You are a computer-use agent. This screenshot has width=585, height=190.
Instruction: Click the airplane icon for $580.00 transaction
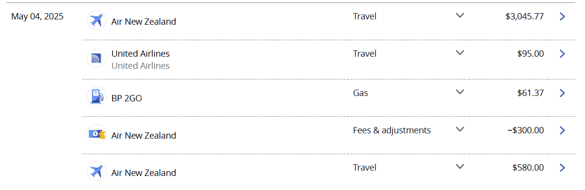point(97,171)
